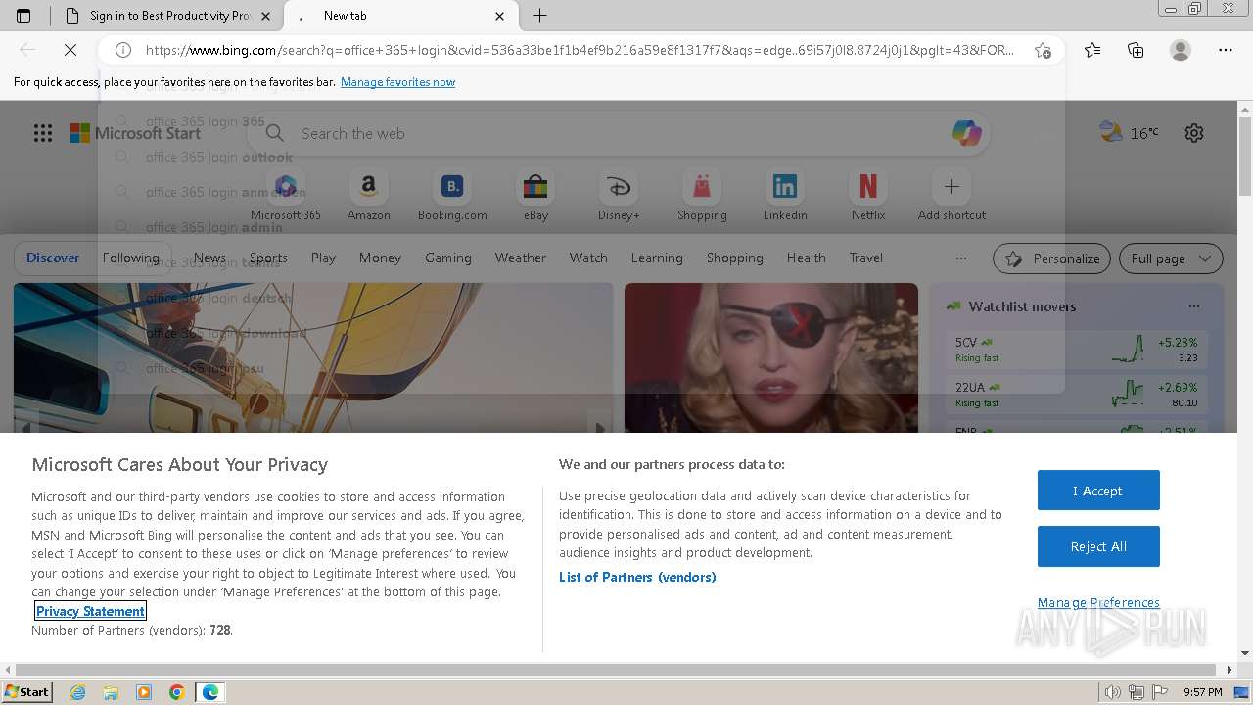Open the Favorites list icon
Screen dimensions: 1253x705
[x=1092, y=50]
